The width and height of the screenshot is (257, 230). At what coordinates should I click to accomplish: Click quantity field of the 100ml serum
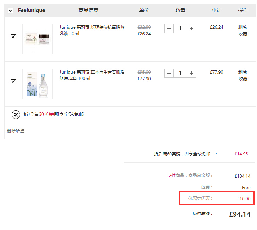point(180,73)
